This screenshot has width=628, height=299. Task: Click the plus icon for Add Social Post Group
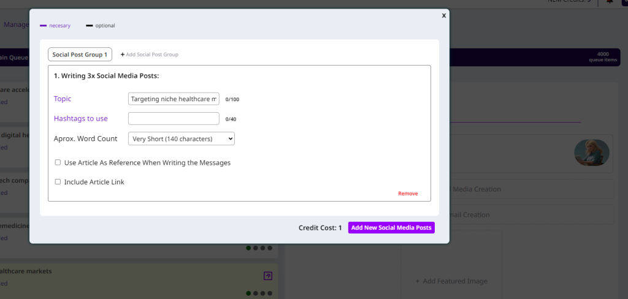click(x=123, y=55)
